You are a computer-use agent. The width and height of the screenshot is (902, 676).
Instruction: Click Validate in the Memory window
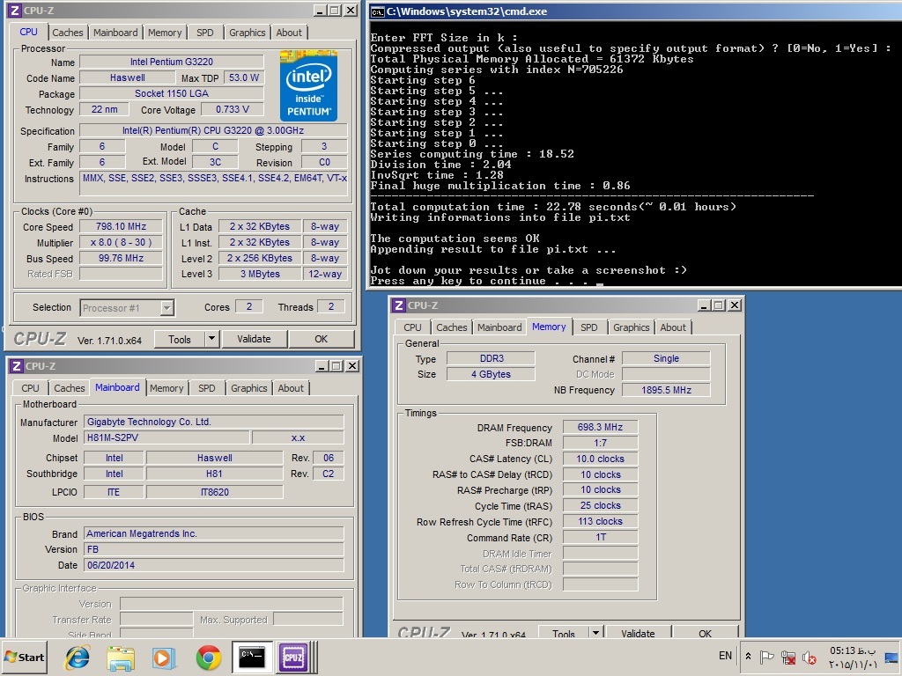click(x=638, y=632)
